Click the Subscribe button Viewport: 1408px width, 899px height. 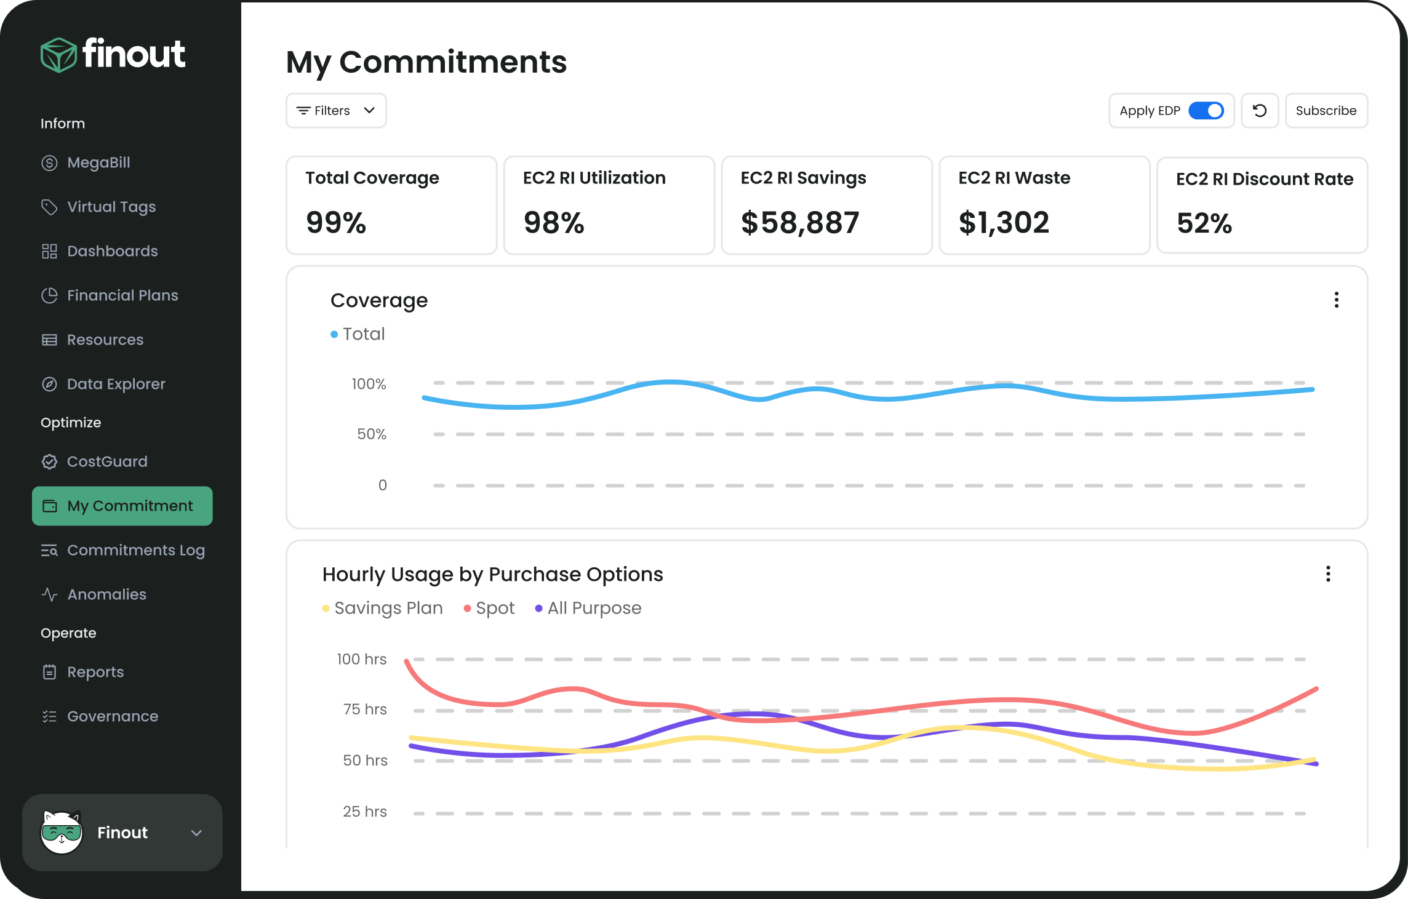(1326, 110)
